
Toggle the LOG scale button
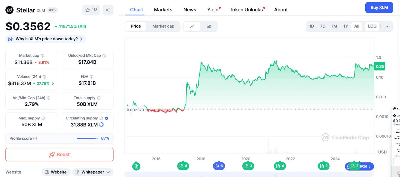pyautogui.click(x=372, y=26)
